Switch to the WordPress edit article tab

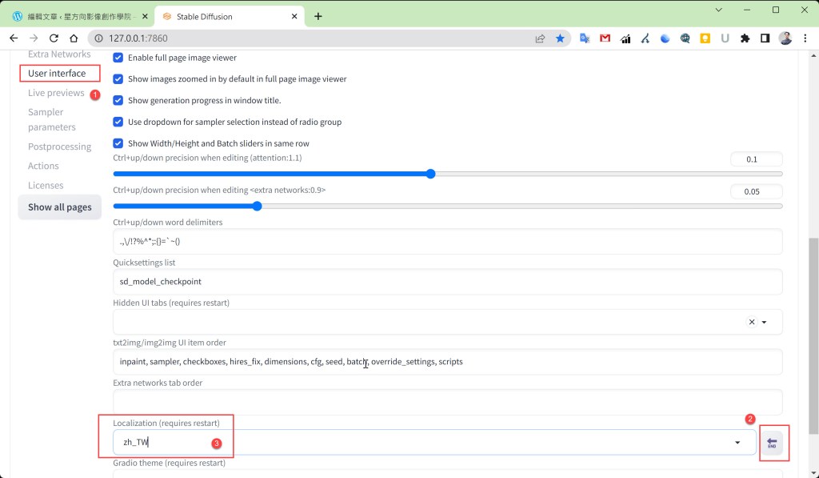click(74, 16)
